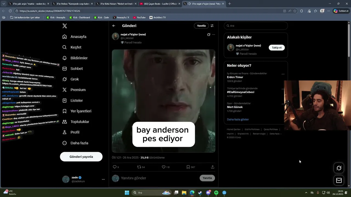351x197 pixels.
Task: Open Profil from the sidebar
Action: 71,132
